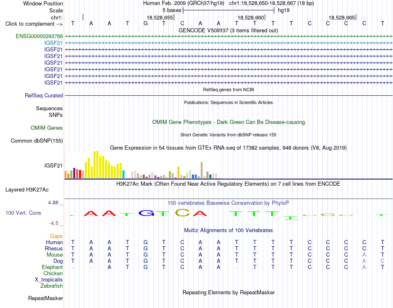Click the 4.88 PhyloP maximum value

pos(53,203)
